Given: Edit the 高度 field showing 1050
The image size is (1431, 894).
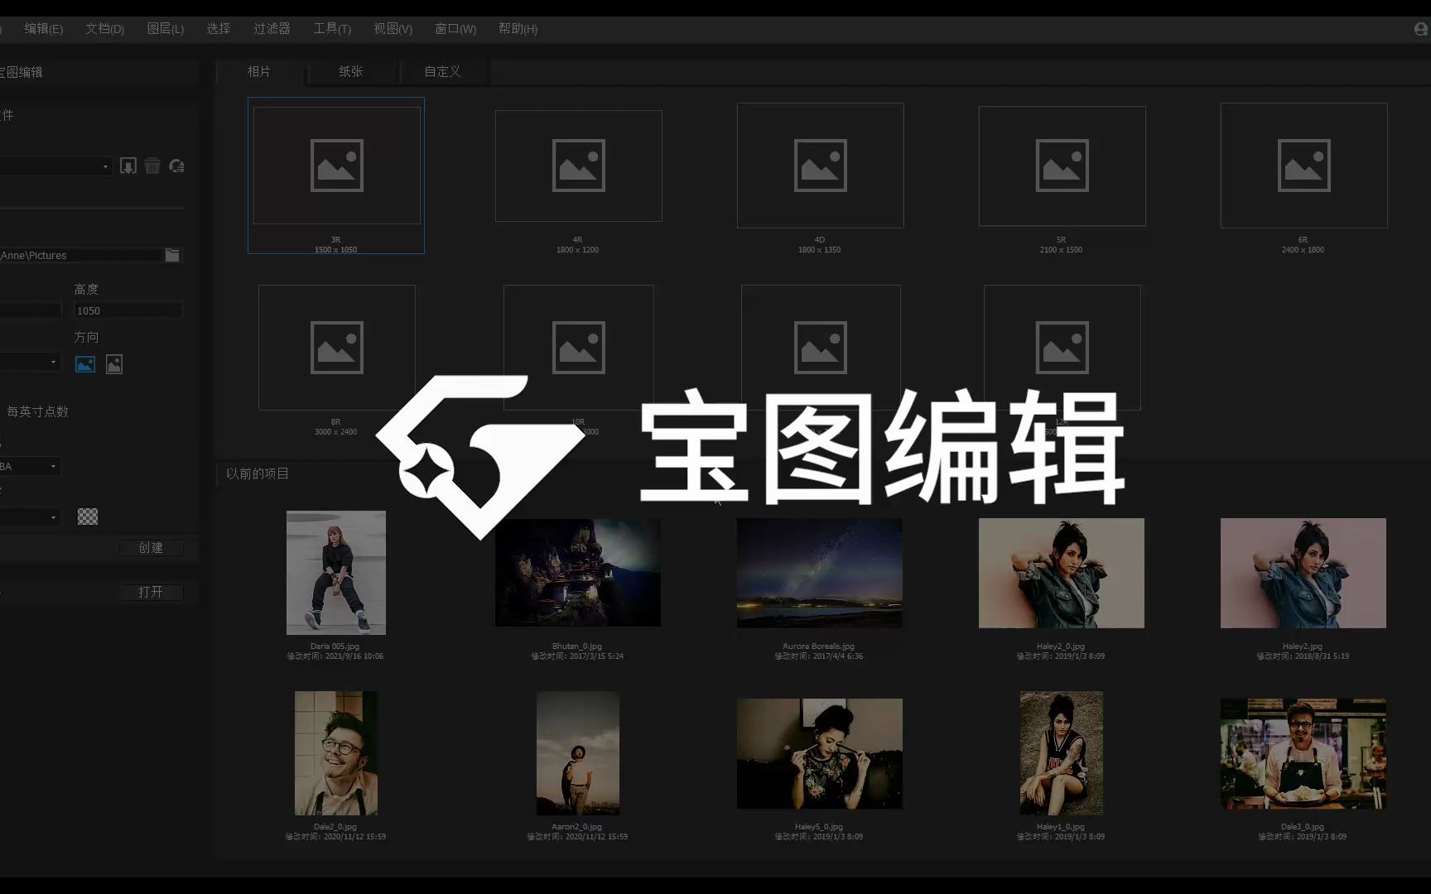Looking at the screenshot, I should point(128,311).
